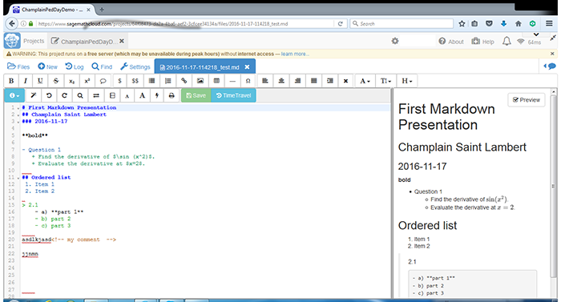Viewport: 561px width, 302px height.
Task: Open heading H dropdown
Action: pos(407,81)
